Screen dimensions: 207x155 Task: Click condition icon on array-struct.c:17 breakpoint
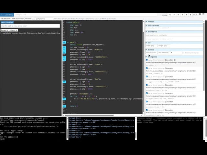pos(166,93)
